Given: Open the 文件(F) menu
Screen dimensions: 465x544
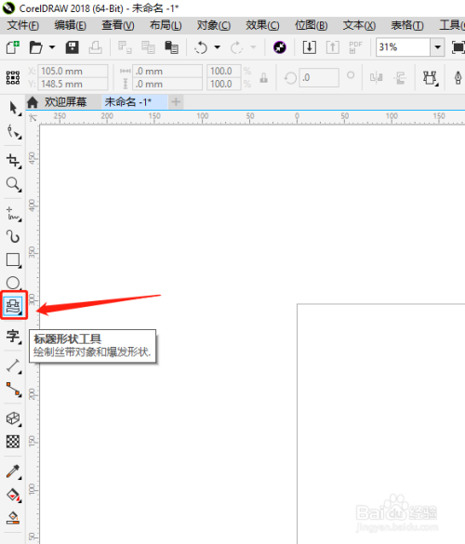Looking at the screenshot, I should tap(23, 25).
